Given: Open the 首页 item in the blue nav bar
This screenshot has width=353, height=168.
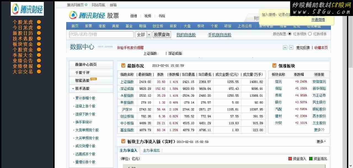Looking at the screenshot, I should [x=75, y=26].
